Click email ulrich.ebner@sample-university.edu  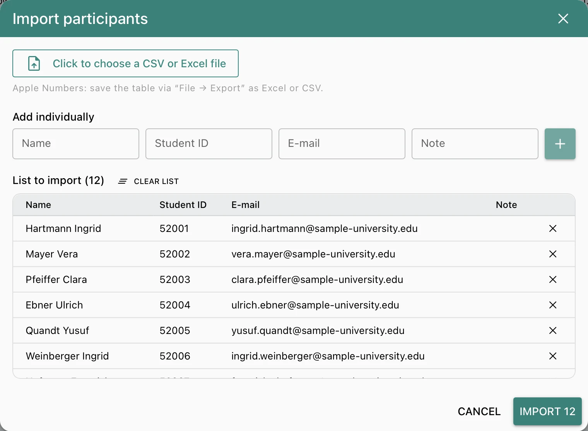pos(315,305)
